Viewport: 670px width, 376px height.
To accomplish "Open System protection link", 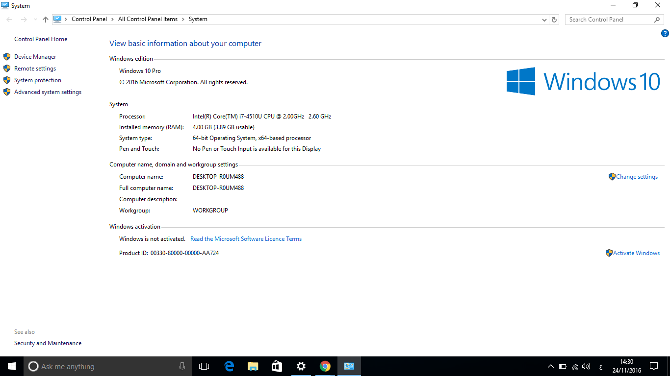I will [x=38, y=80].
